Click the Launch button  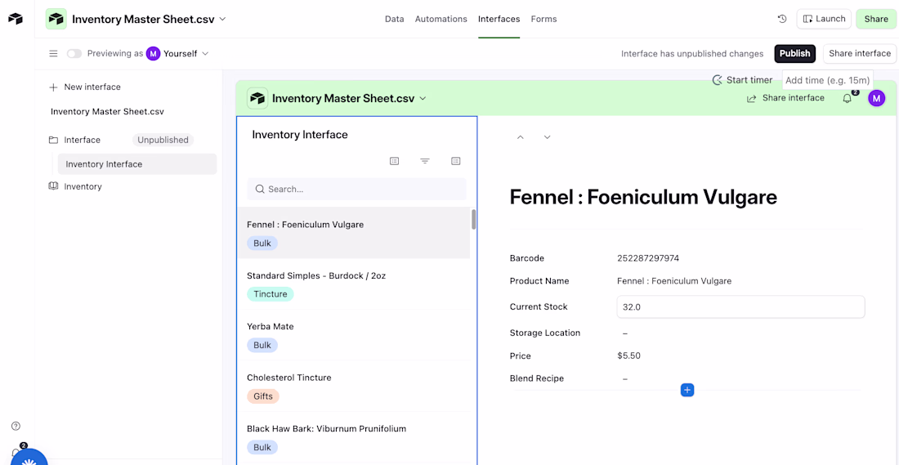[824, 18]
